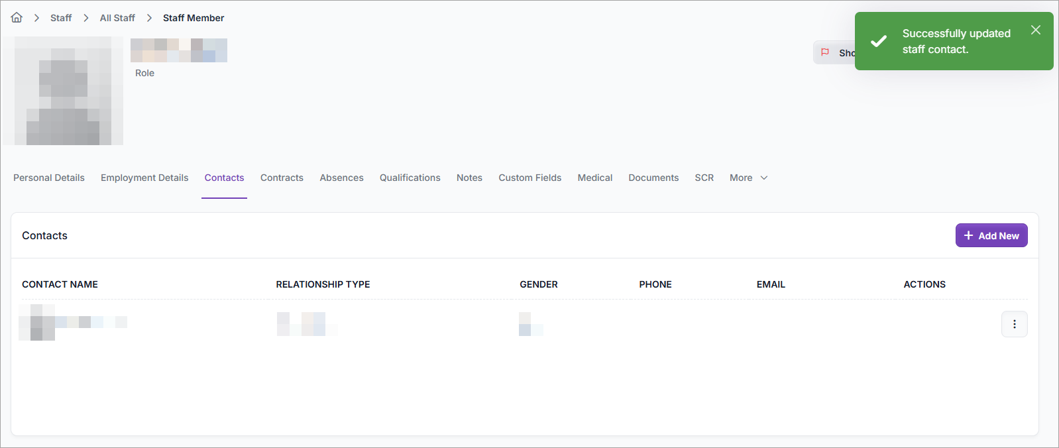1059x448 pixels.
Task: Open the Qualifications tab
Action: pyautogui.click(x=410, y=178)
